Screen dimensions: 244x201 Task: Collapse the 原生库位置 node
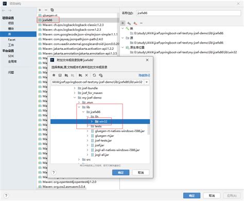pyautogui.click(x=123, y=47)
